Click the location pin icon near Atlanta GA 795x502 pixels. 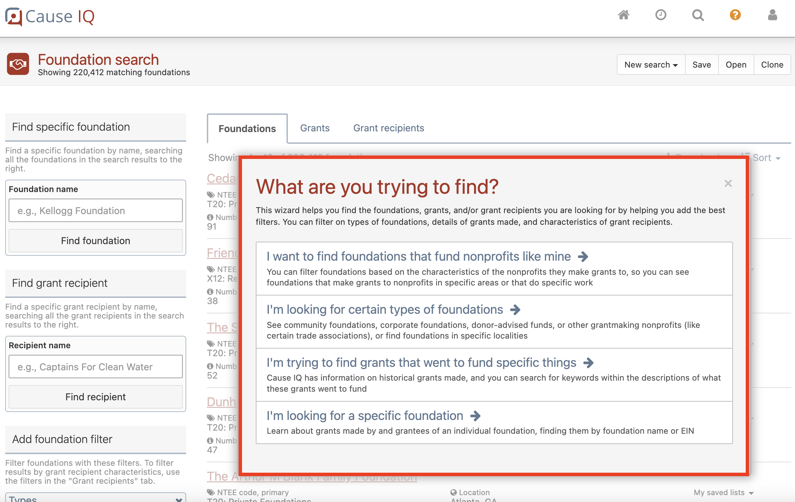(x=453, y=492)
